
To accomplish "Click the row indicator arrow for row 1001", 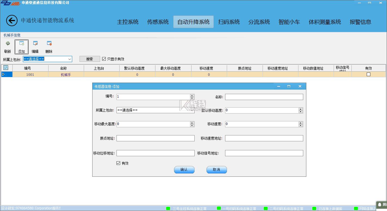I will [3, 74].
